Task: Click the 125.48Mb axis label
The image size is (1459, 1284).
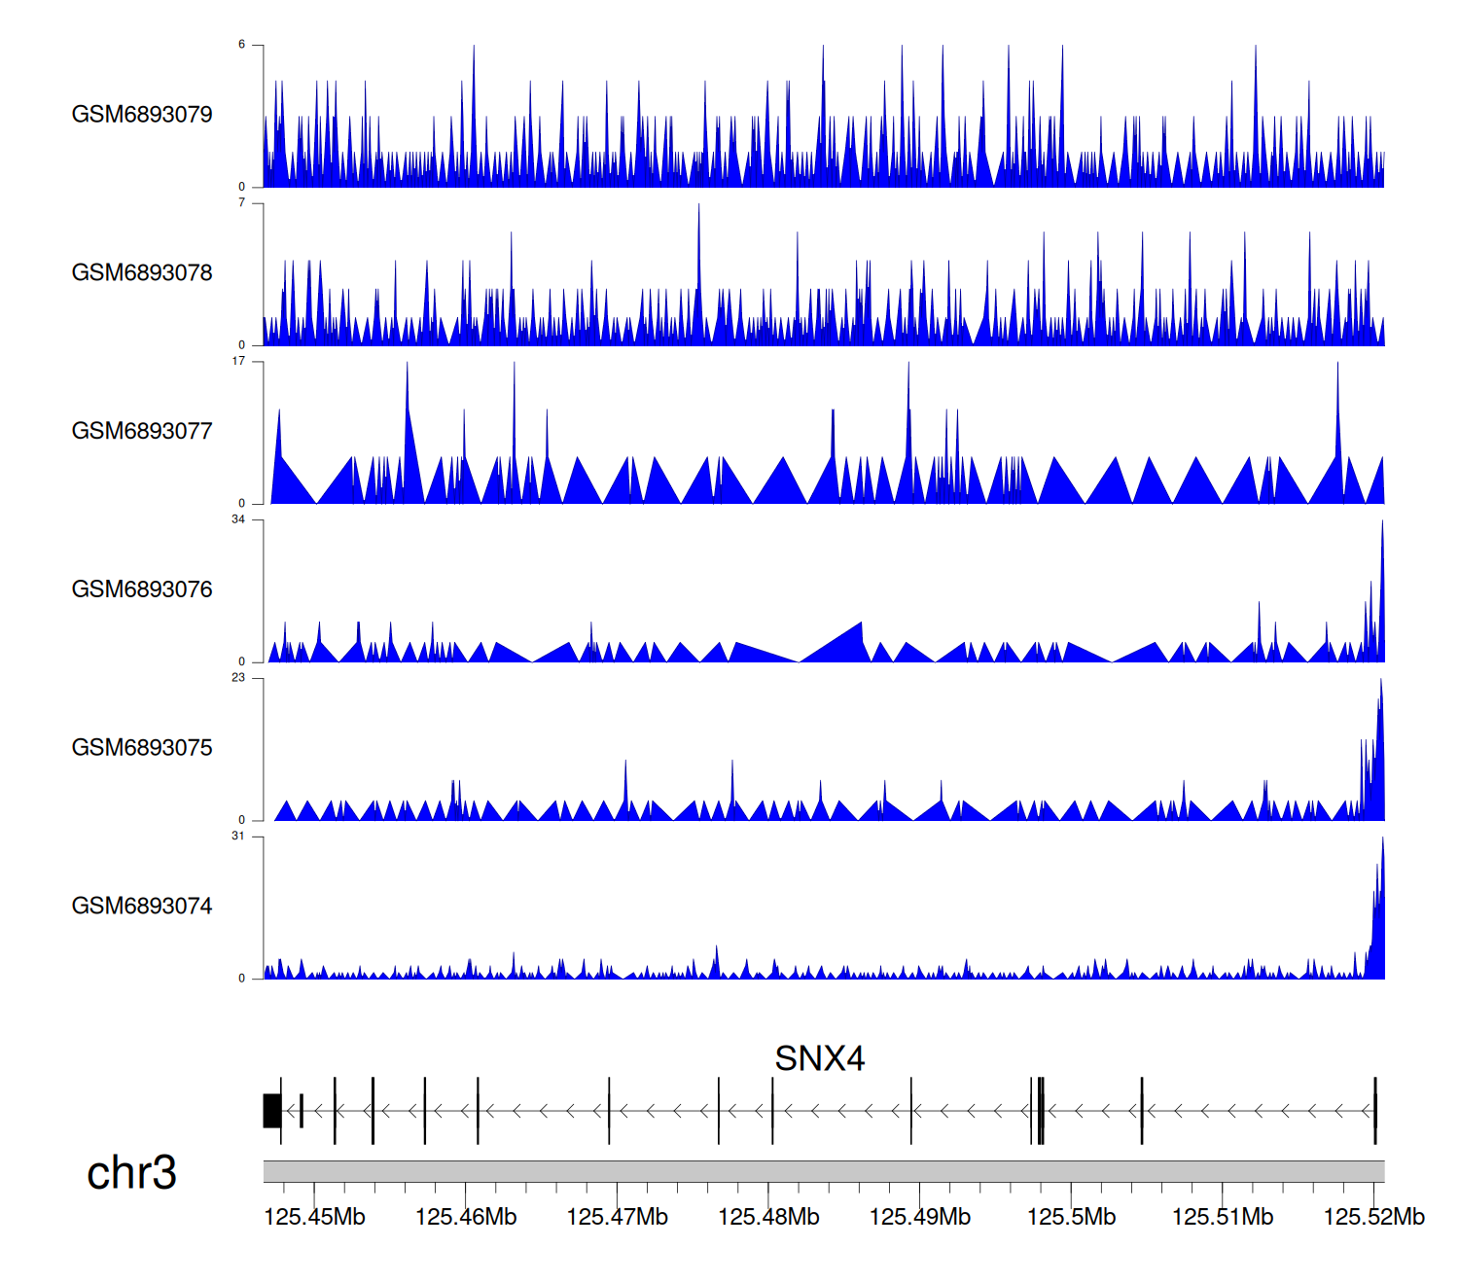Action: [x=768, y=1217]
